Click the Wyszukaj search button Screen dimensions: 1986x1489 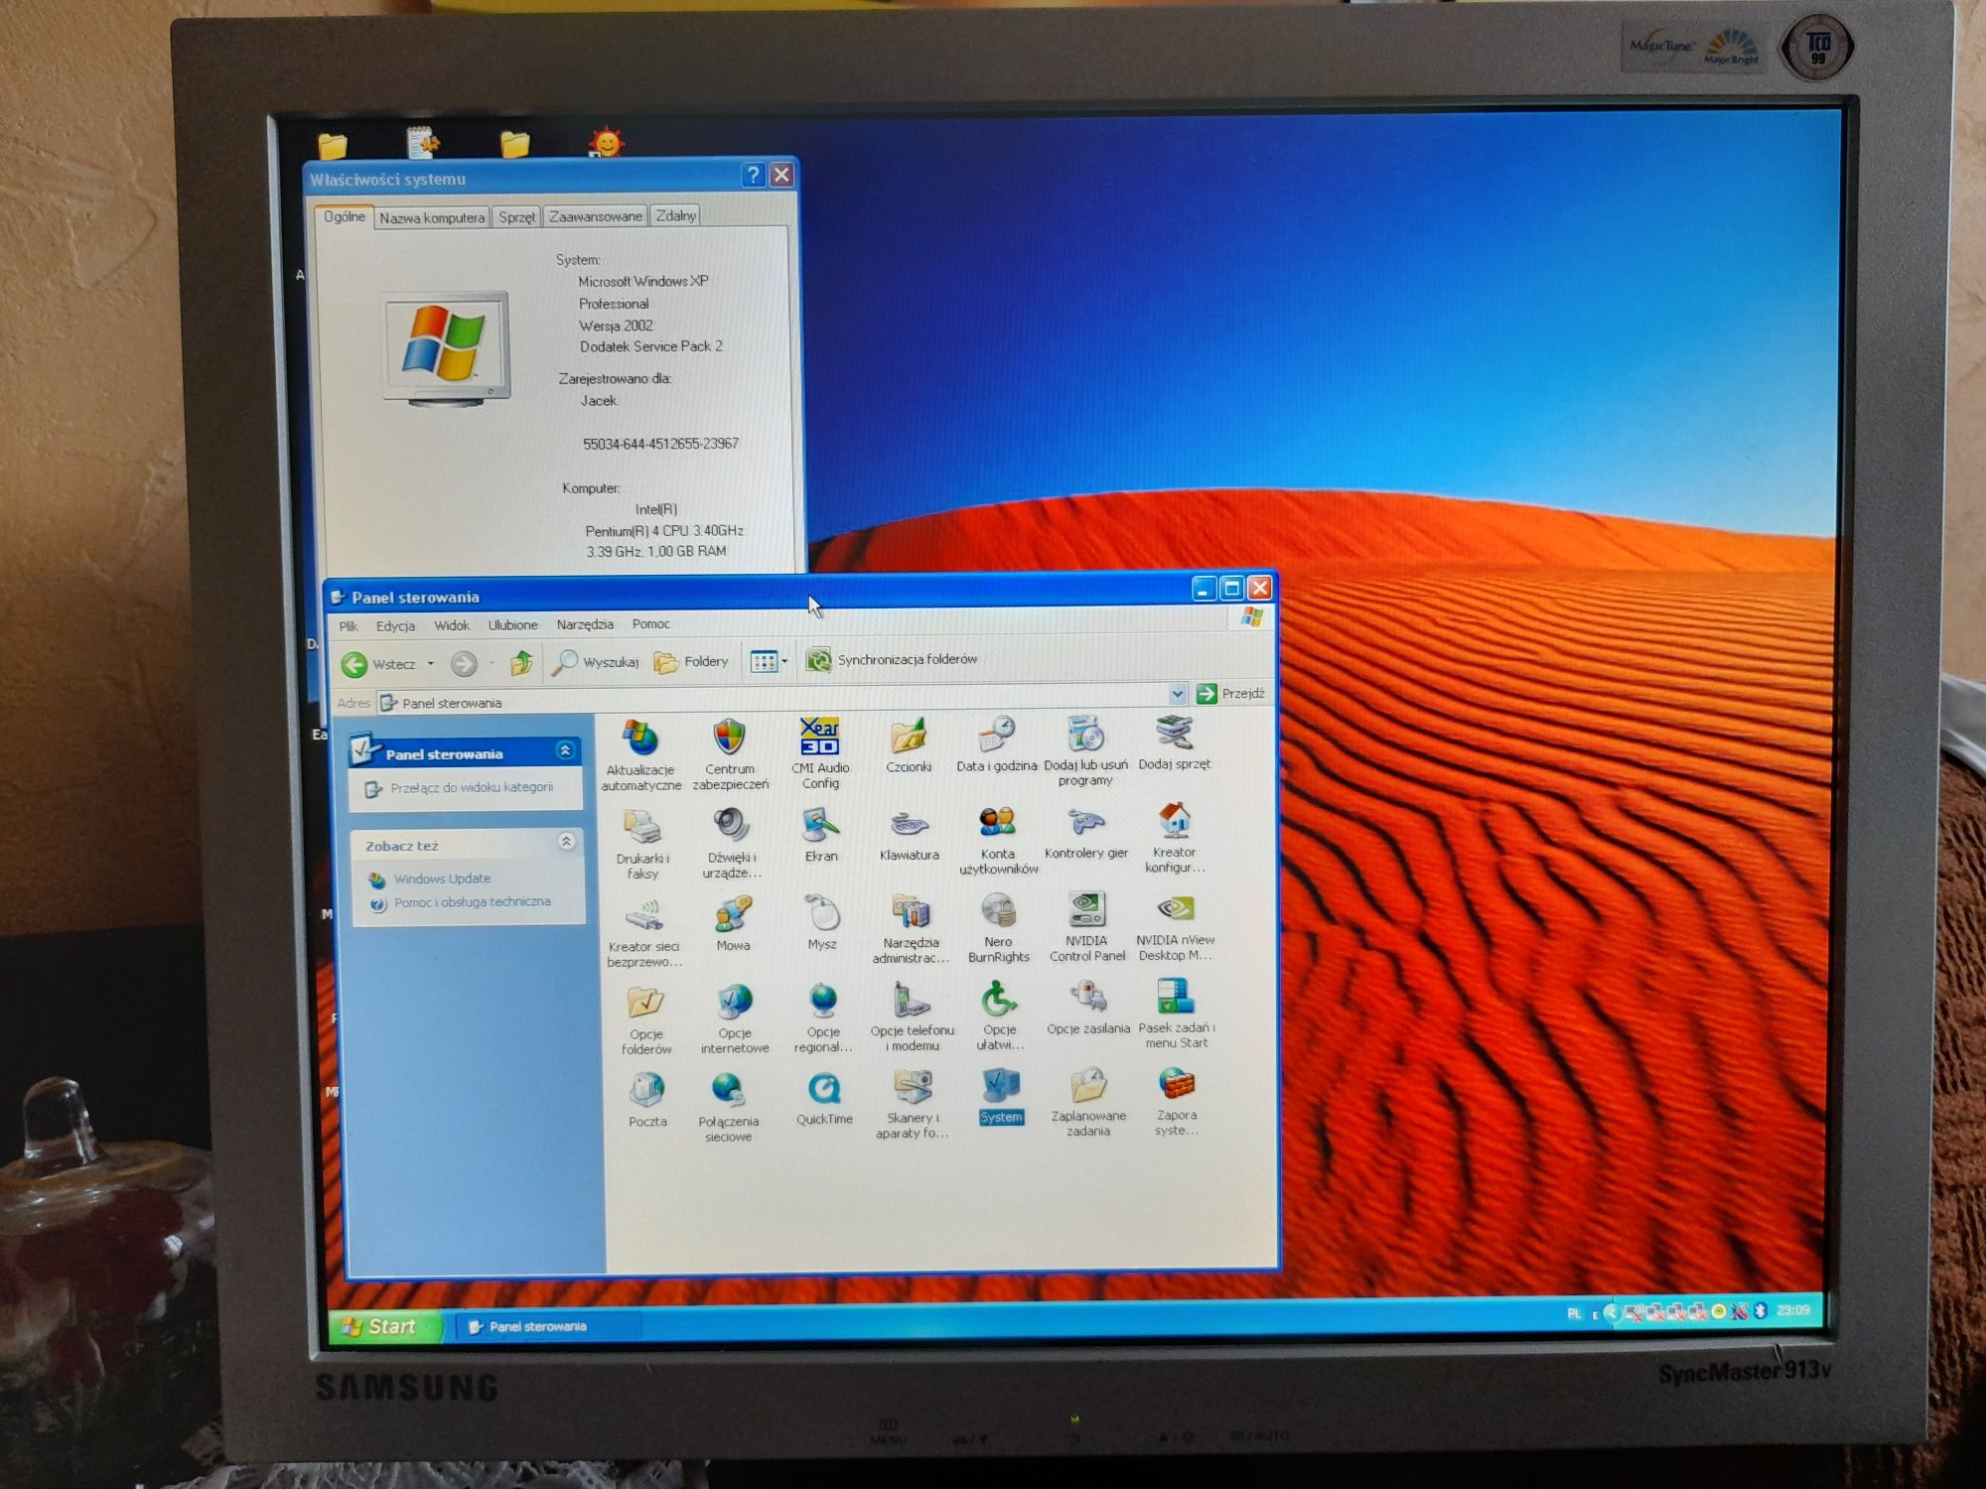(x=596, y=661)
